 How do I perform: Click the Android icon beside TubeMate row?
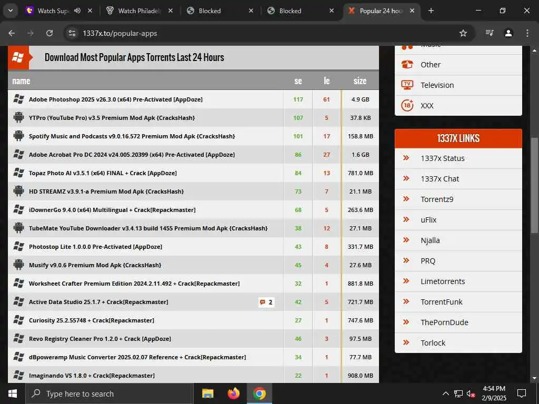[18, 228]
